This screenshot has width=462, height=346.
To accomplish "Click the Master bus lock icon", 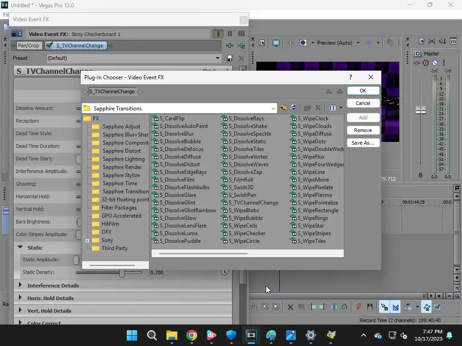I will click(420, 176).
